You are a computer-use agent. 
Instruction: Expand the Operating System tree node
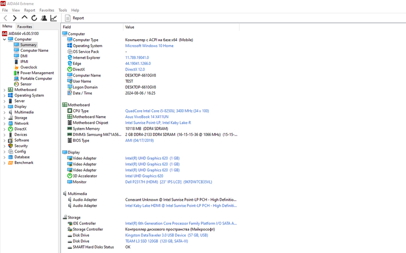4,95
